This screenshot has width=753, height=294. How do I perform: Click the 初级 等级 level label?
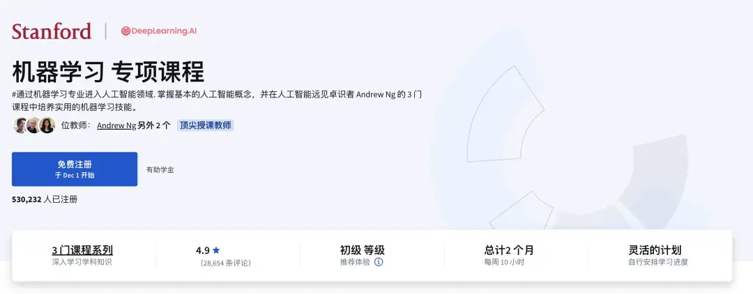click(x=362, y=250)
